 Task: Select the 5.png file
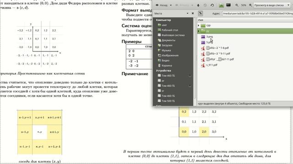[x=210, y=42]
